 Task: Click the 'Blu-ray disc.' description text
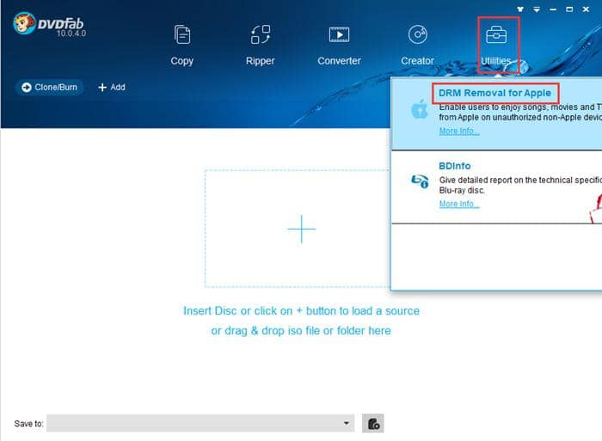[462, 190]
